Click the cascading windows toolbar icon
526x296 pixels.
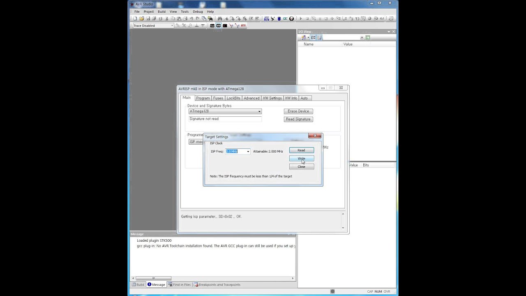point(204,18)
